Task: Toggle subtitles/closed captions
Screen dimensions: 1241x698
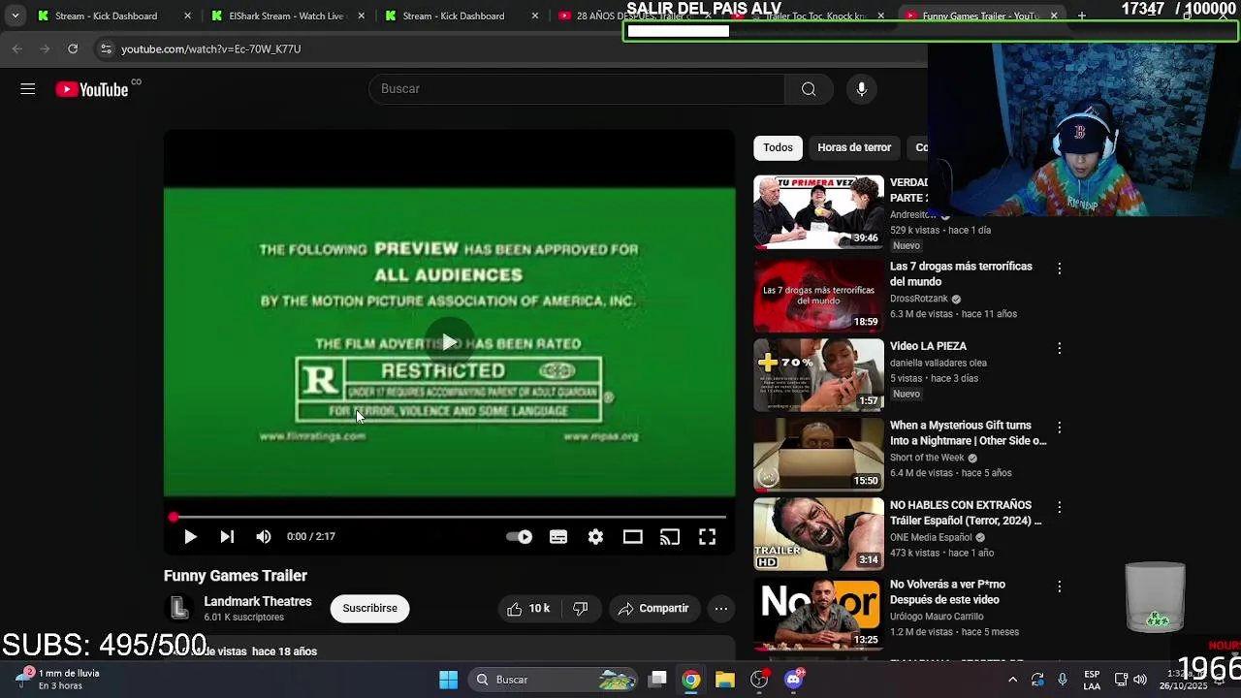Action: click(x=558, y=536)
